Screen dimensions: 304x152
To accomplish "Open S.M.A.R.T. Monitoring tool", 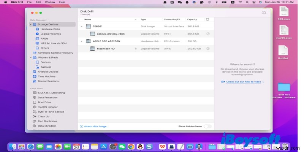I will (x=51, y=93).
